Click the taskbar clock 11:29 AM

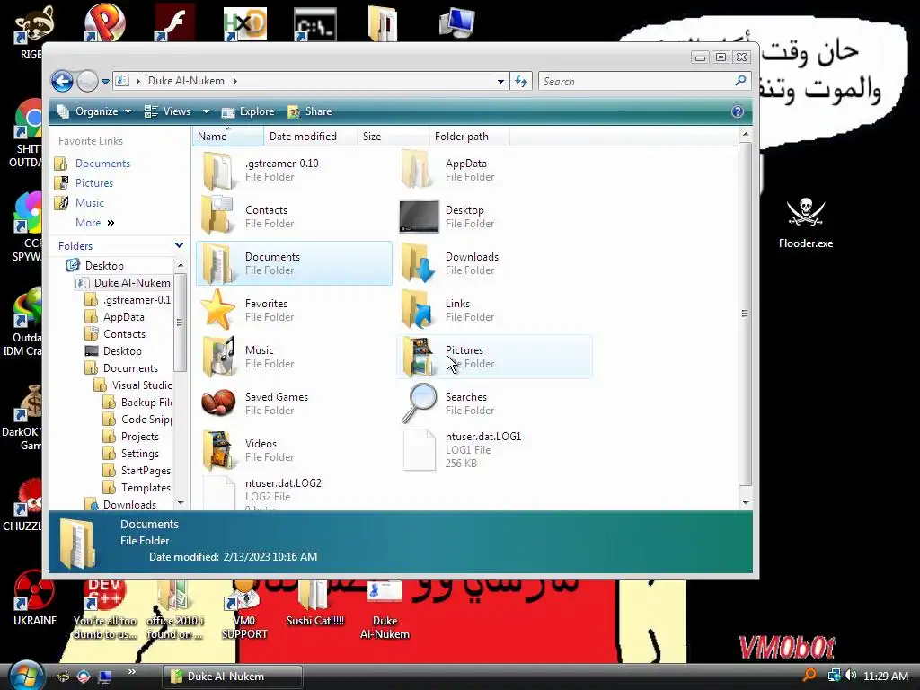(886, 676)
